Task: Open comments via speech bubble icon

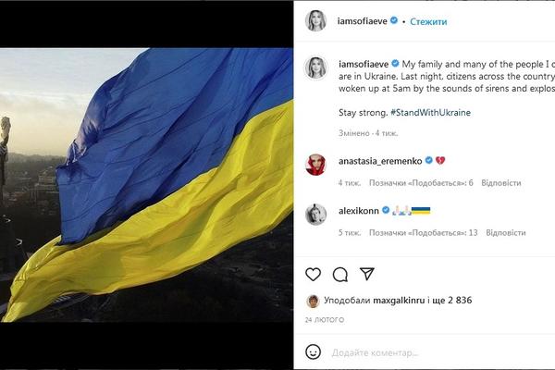Action: [340, 275]
